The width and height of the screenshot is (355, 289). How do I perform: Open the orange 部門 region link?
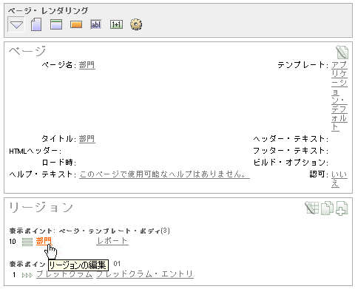pos(44,241)
